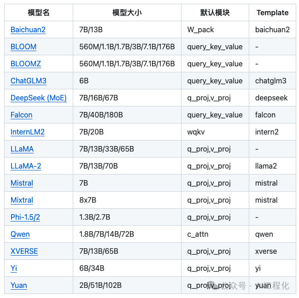Click the 模型大小 column header
Screen dimensions: 299x298
point(127,12)
